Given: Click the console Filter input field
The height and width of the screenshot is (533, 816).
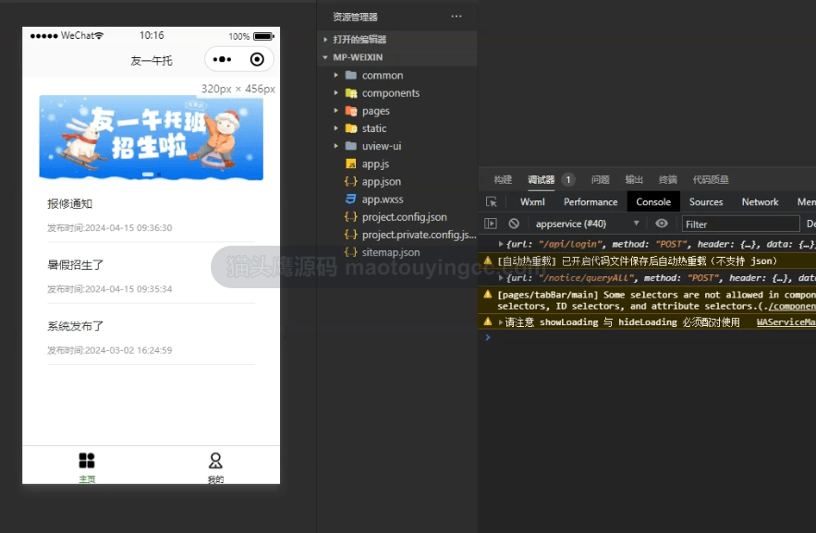Looking at the screenshot, I should tap(741, 224).
